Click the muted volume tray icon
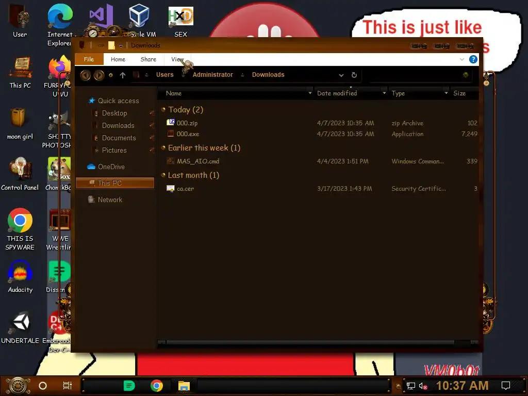The image size is (528, 396). tap(423, 386)
